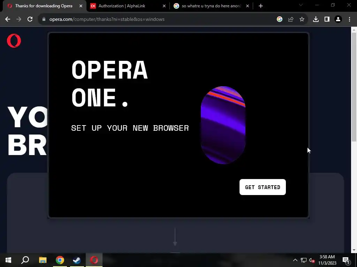357x267 pixels.
Task: Switch to the Authorization | AlphaLink tab
Action: pyautogui.click(x=128, y=6)
